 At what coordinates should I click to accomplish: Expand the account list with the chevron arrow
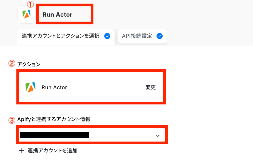[158, 135]
